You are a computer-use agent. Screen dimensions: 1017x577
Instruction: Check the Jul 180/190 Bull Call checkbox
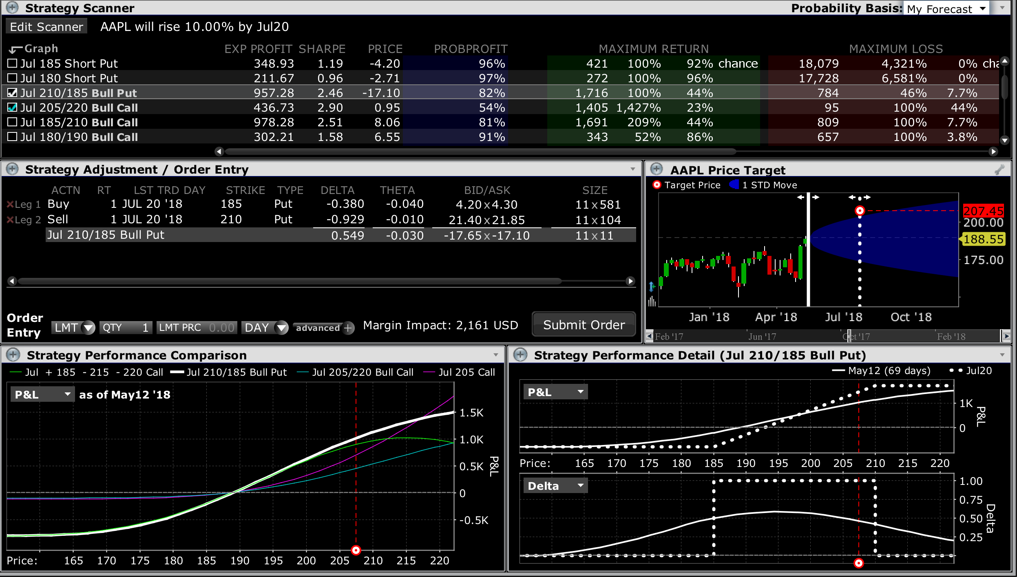[13, 137]
